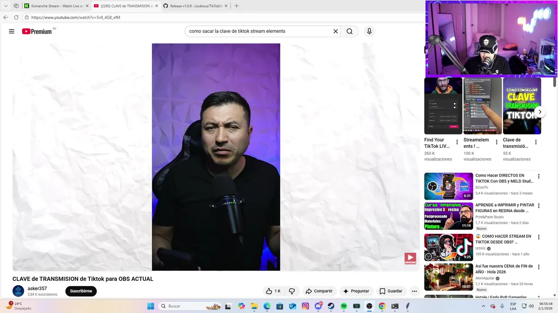Show next shorts with right chevron
The height and width of the screenshot is (313, 558).
540,112
